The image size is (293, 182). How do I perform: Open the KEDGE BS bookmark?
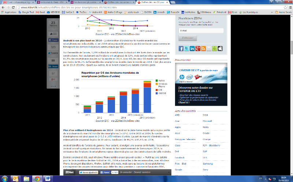[x=53, y=12]
